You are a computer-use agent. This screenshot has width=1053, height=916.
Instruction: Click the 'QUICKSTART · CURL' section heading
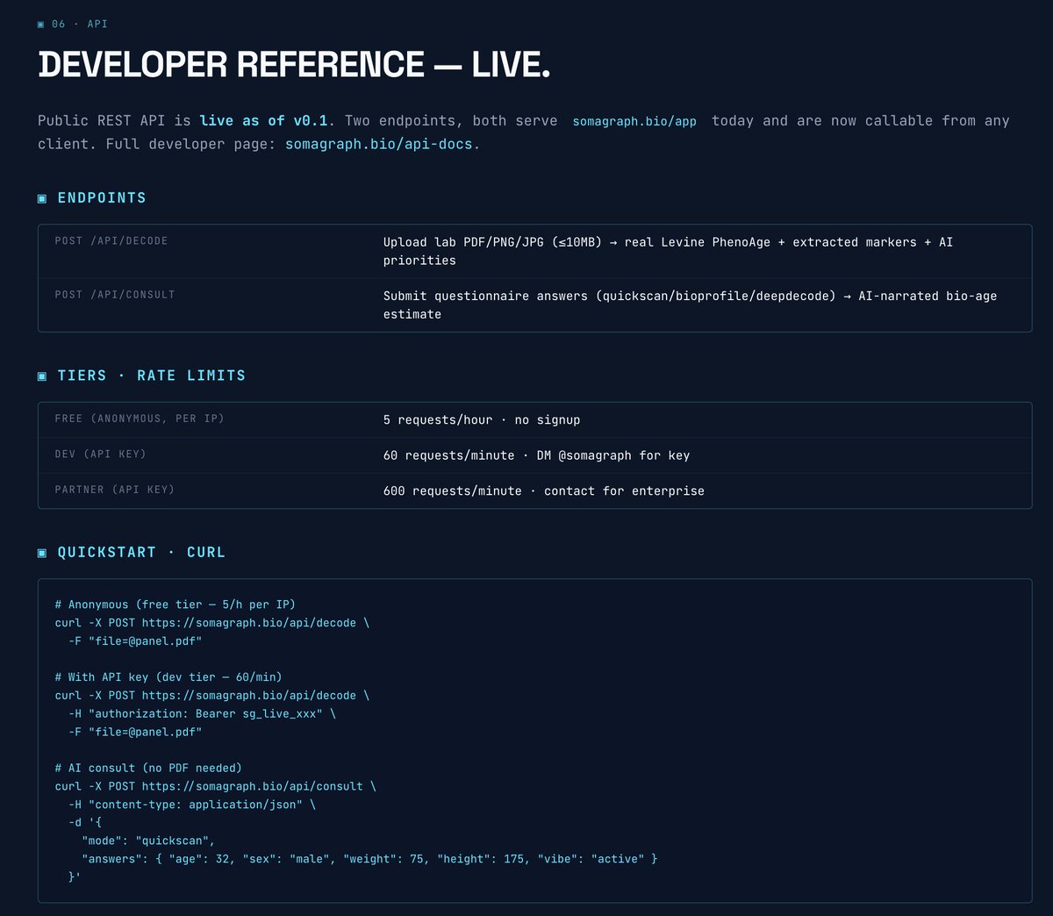click(x=141, y=553)
